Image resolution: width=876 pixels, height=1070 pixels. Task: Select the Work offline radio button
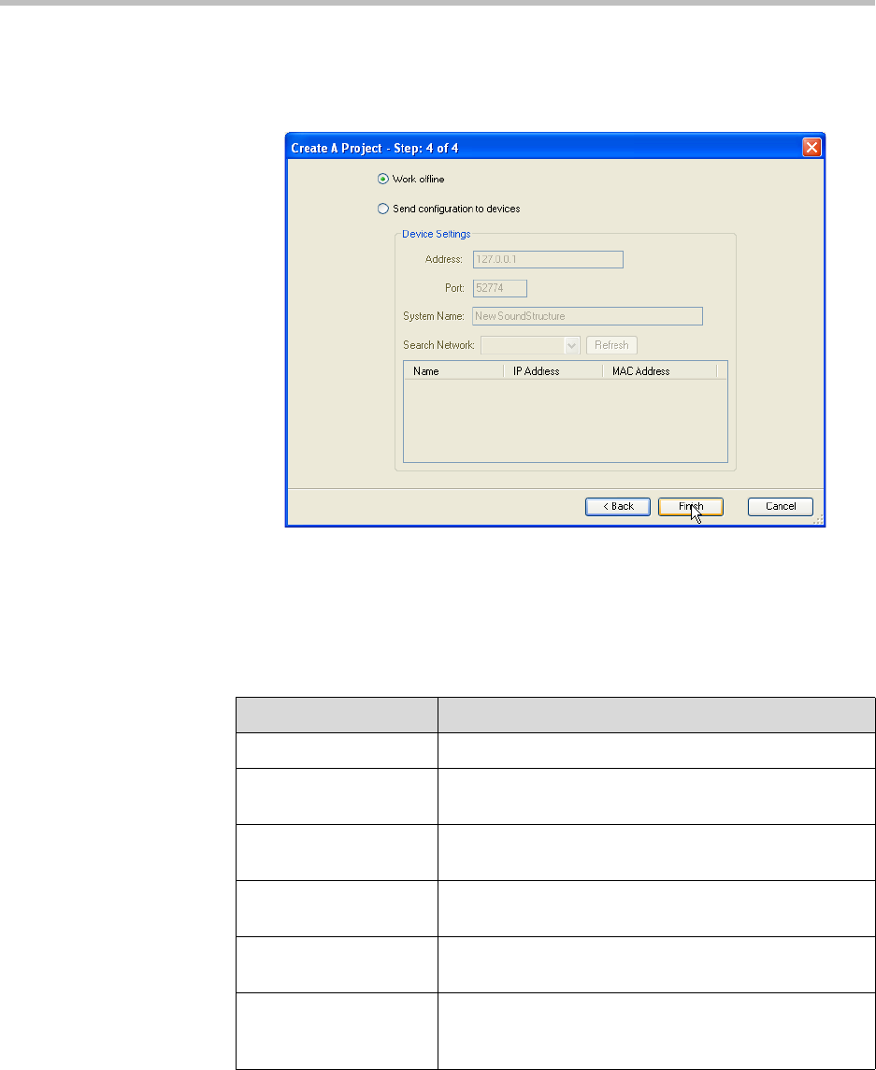tap(383, 179)
